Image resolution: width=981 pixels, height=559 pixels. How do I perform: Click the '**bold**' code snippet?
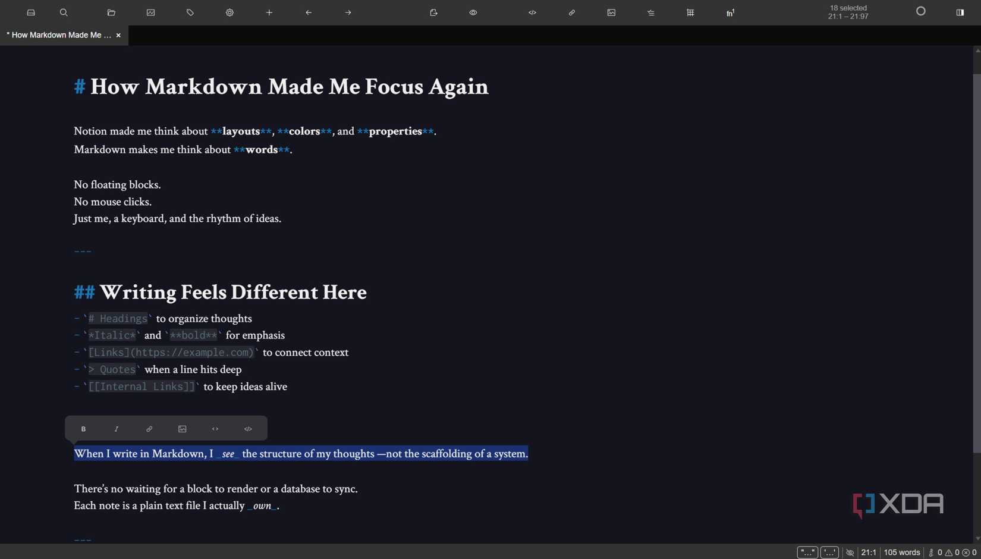pyautogui.click(x=193, y=335)
